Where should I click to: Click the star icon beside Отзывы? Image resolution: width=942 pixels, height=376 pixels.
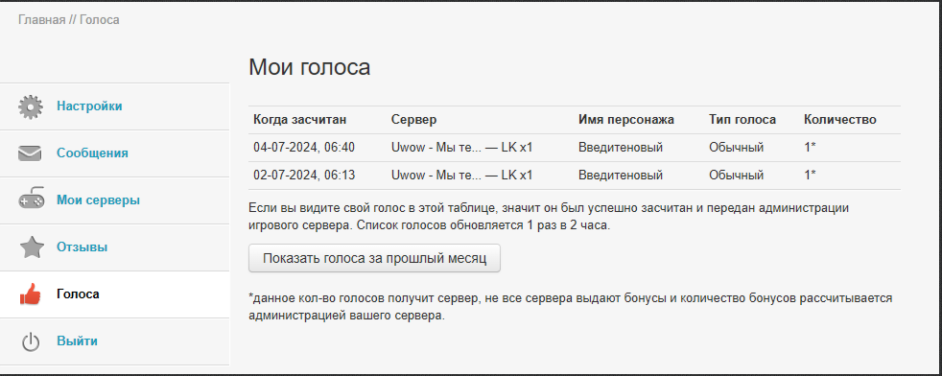tap(32, 247)
